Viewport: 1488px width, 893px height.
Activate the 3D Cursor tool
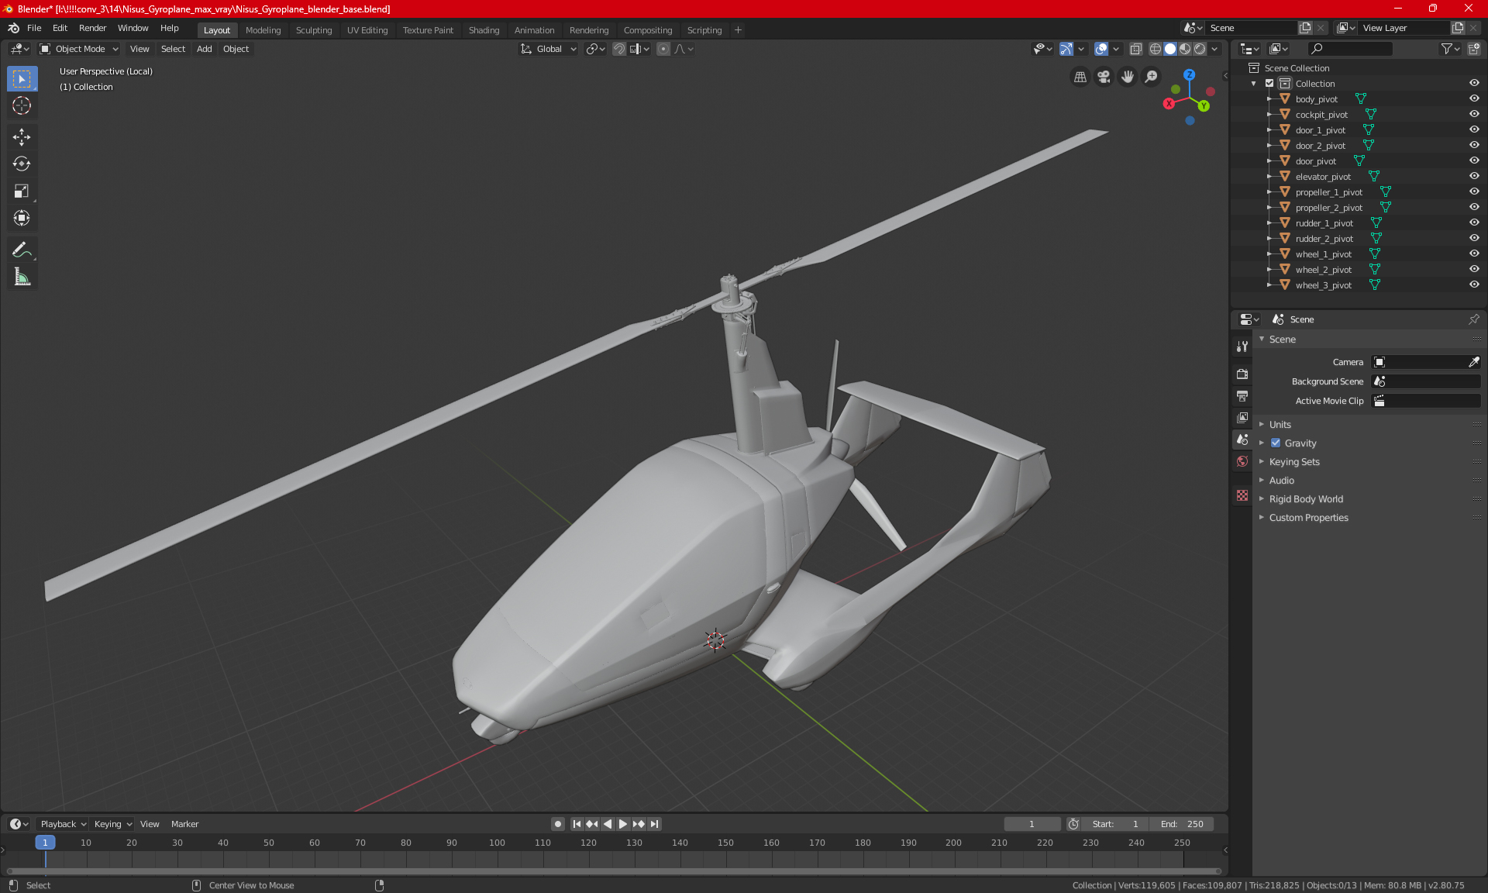coord(22,106)
